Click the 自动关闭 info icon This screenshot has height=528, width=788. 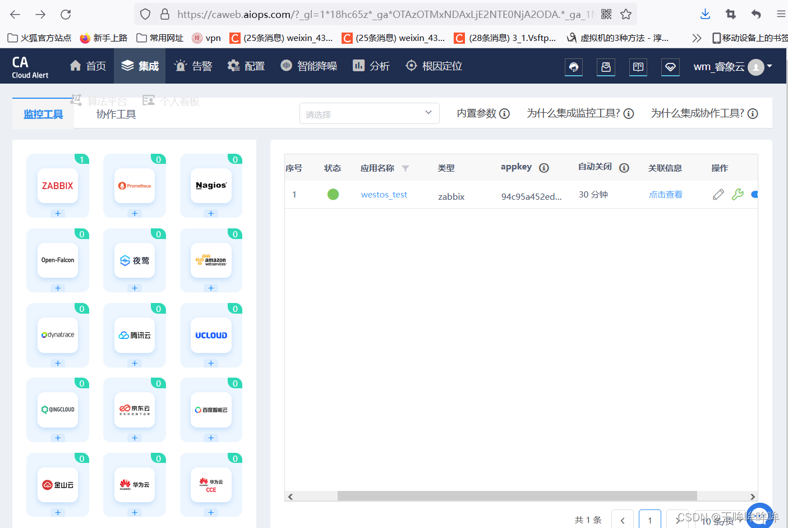point(624,168)
